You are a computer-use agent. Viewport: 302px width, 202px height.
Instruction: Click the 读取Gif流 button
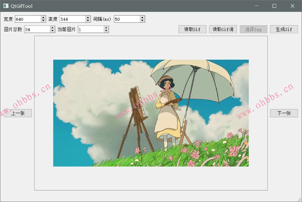[223, 29]
